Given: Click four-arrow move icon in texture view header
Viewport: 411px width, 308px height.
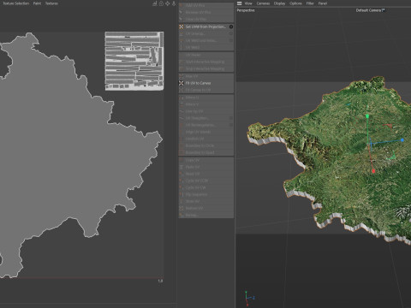Looking at the screenshot, I should pos(168,3).
